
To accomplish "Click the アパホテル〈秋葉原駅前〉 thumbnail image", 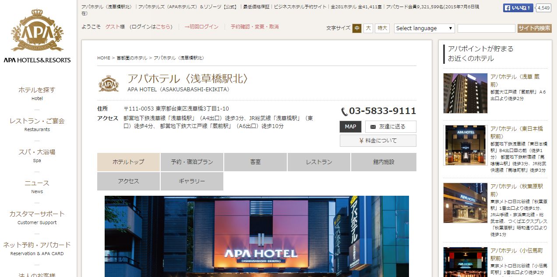I will click(x=465, y=203).
